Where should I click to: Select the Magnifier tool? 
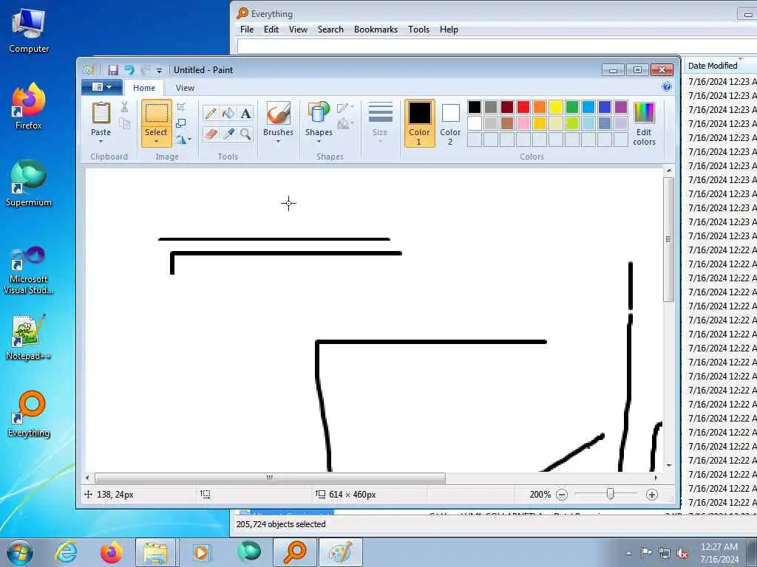(245, 134)
